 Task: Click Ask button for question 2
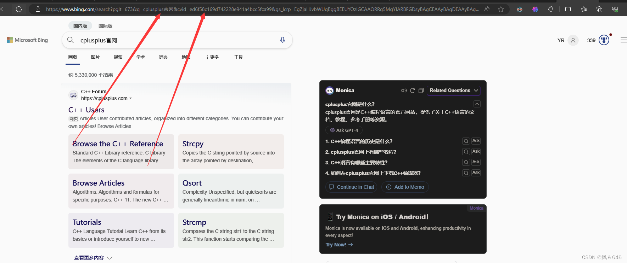pos(476,152)
